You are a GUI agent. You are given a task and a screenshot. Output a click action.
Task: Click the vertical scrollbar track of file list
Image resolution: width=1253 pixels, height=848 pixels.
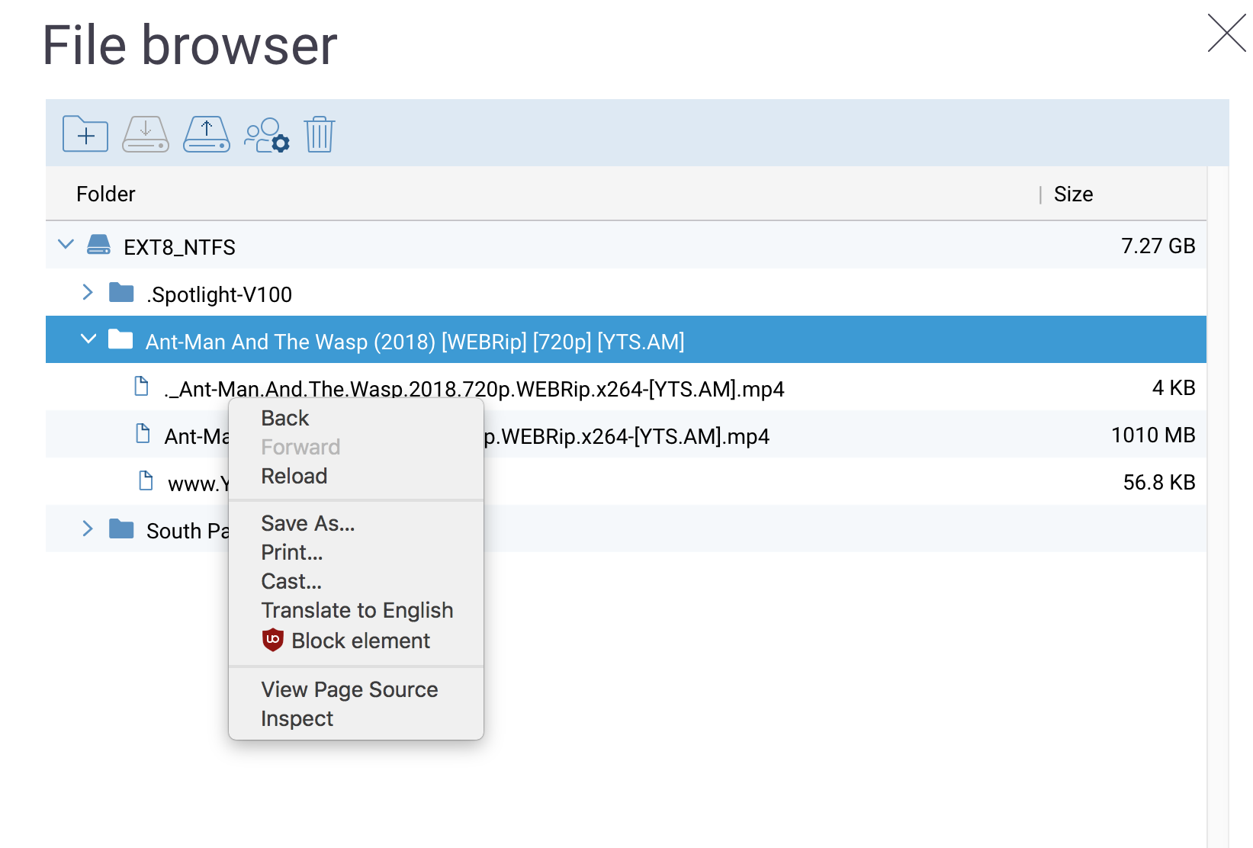point(1218,506)
